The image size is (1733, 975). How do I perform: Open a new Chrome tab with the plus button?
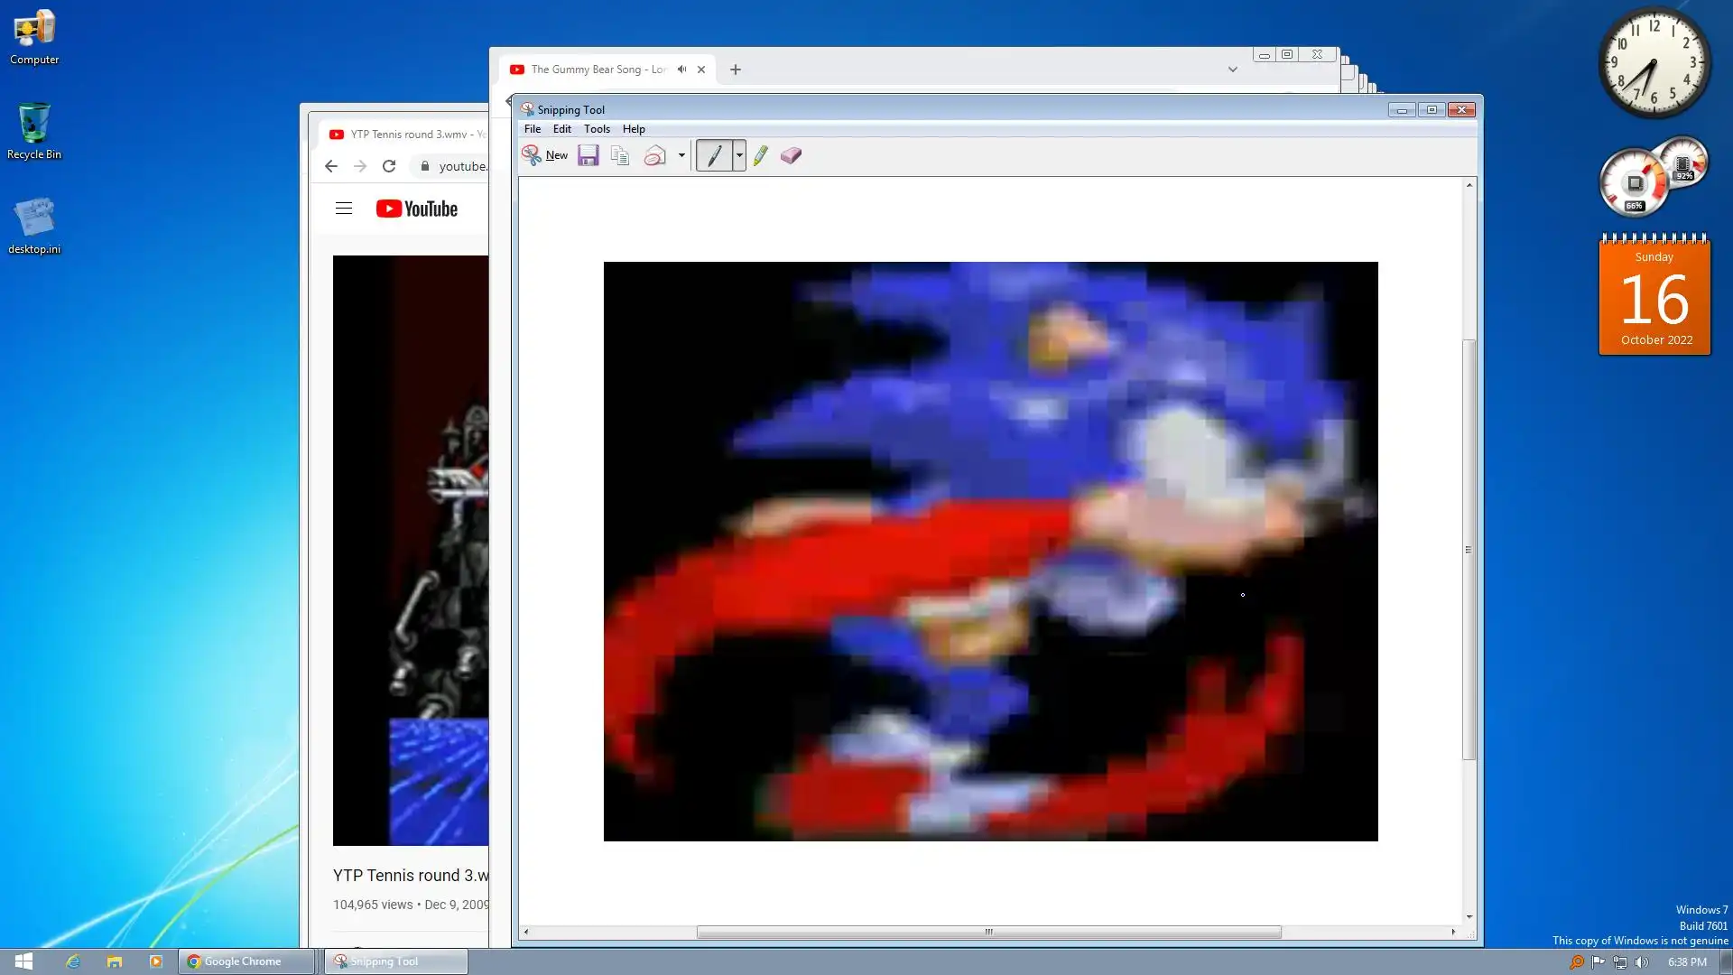click(735, 70)
